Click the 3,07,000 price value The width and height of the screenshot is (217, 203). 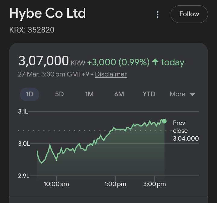coord(44,61)
